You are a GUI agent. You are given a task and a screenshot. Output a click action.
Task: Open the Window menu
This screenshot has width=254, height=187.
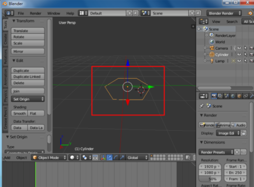click(53, 13)
